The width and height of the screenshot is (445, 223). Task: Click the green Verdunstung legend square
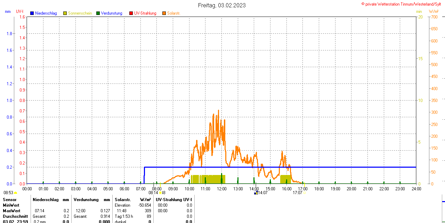tap(98, 13)
